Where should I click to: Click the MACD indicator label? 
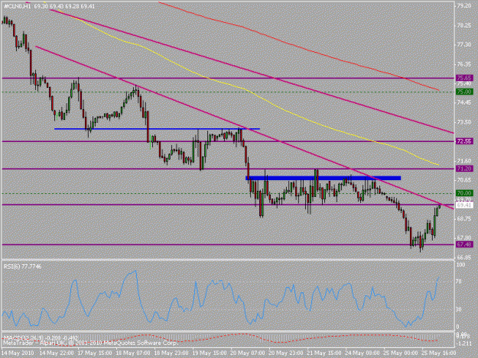point(41,337)
